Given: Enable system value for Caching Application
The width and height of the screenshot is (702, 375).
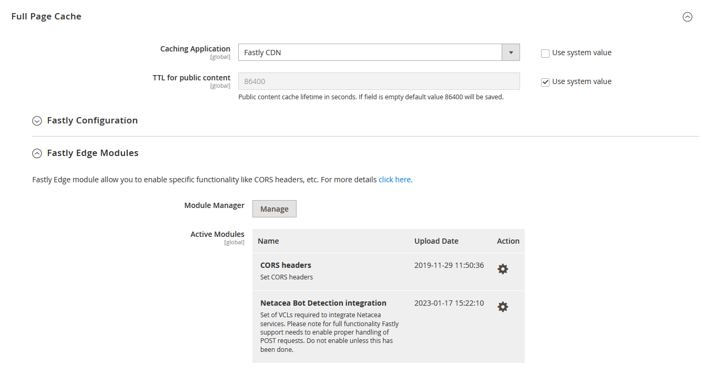Looking at the screenshot, I should pos(545,53).
